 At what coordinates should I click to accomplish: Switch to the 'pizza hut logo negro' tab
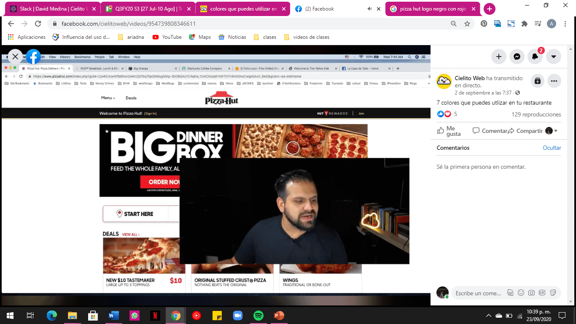(433, 9)
